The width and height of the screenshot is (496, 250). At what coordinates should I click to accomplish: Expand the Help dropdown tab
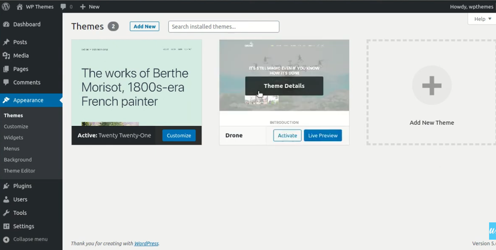482,19
